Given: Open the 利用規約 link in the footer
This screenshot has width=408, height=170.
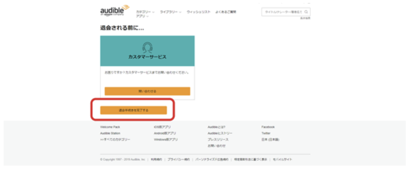Looking at the screenshot, I should pyautogui.click(x=156, y=159).
